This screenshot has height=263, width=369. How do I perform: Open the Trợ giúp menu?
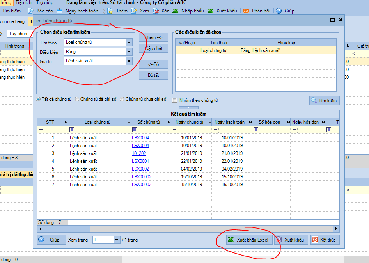coord(45,3)
